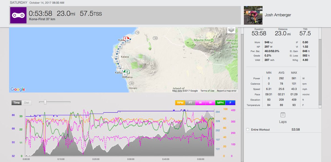Switch to the Dist tab
Image resolution: width=331 pixels, height=162 pixels.
point(27,102)
